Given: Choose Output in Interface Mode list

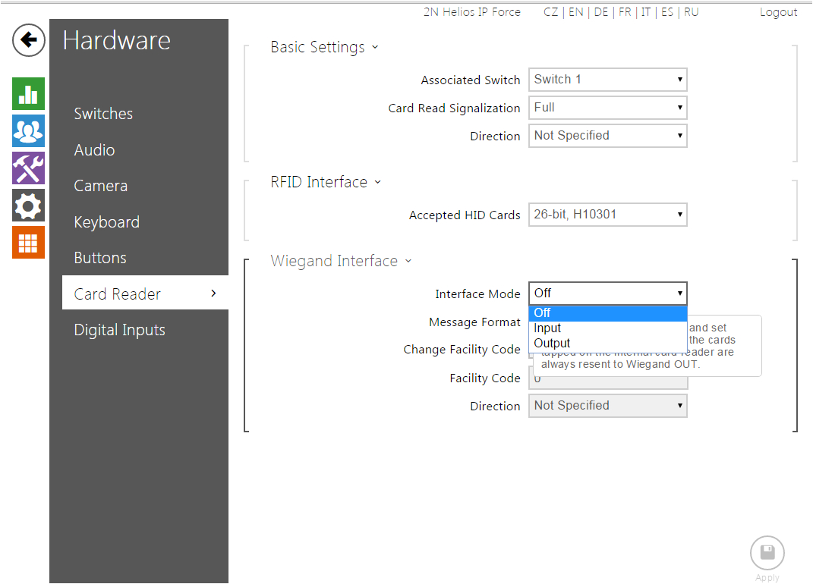Looking at the screenshot, I should point(552,343).
